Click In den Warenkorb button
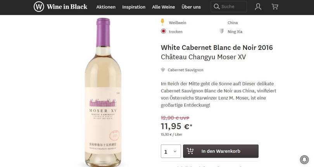 [x=221, y=151]
